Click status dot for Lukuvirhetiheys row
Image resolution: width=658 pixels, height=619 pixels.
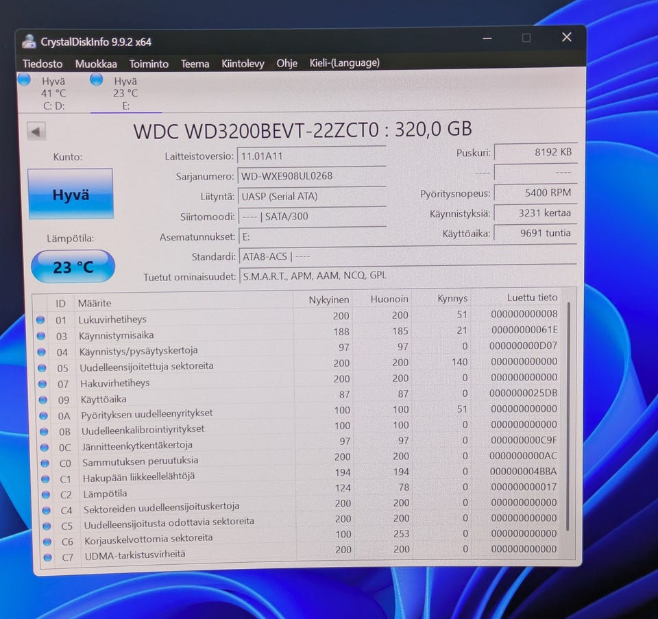pyautogui.click(x=40, y=320)
